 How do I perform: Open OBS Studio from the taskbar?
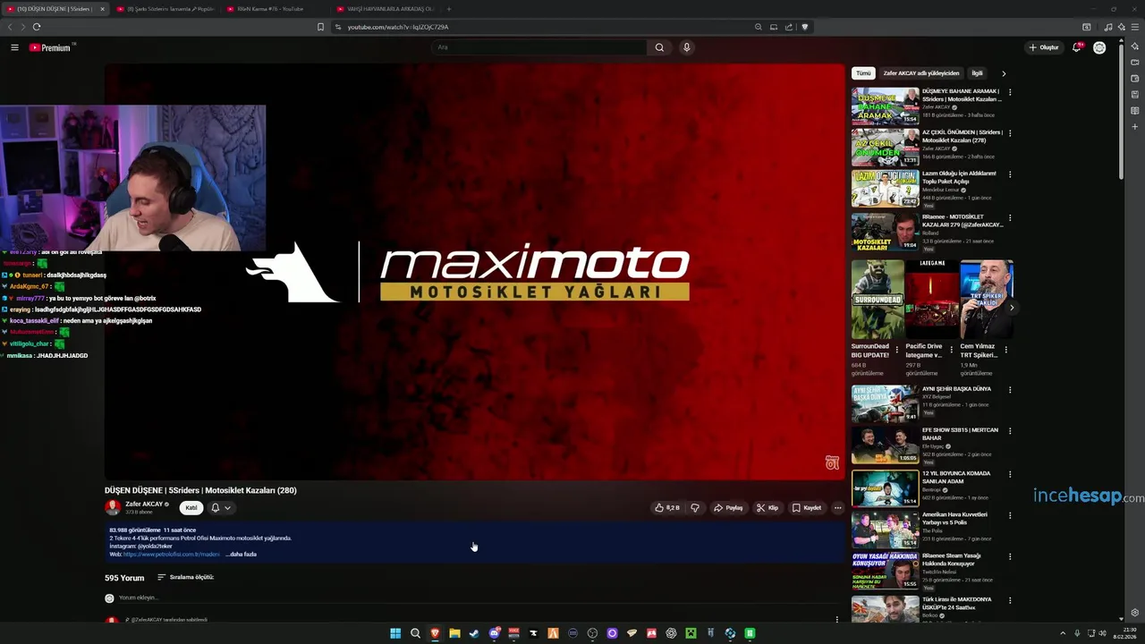click(592, 633)
